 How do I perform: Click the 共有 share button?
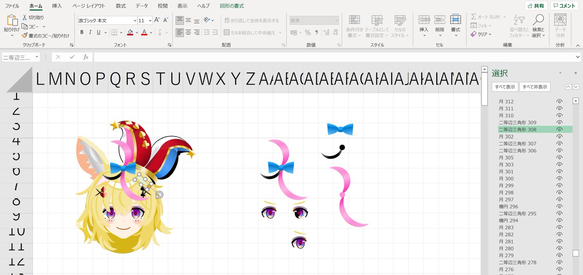coord(536,6)
